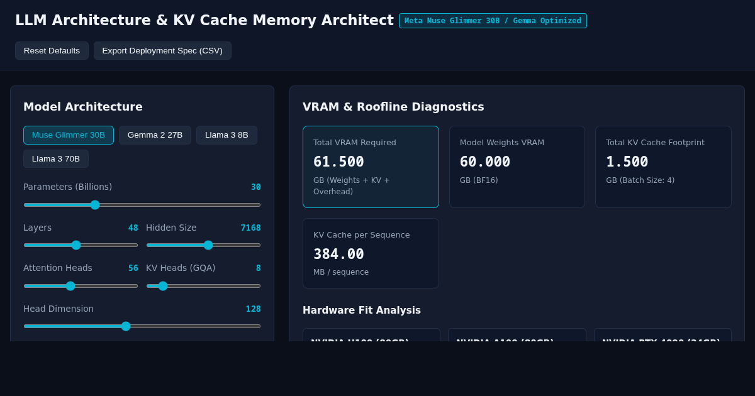Click the 61.500 total VRAM value
755x396 pixels.
click(338, 162)
